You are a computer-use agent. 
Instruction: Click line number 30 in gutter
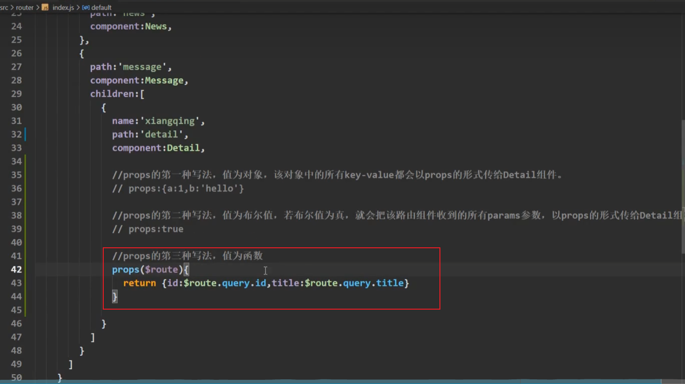point(16,107)
